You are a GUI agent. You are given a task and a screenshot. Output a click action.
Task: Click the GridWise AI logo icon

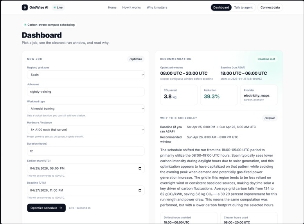click(25, 7)
